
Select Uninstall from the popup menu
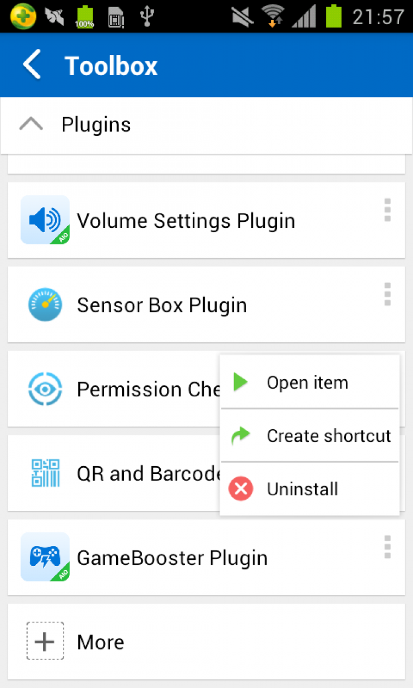point(302,489)
